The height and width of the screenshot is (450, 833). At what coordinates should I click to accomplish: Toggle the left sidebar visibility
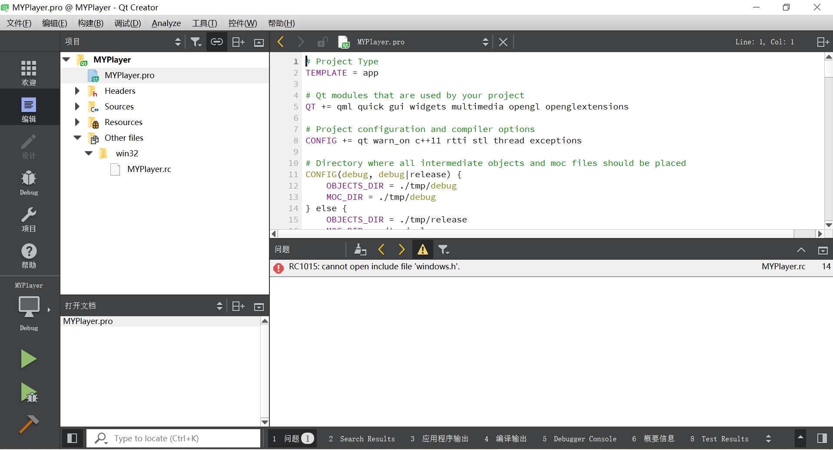72,438
